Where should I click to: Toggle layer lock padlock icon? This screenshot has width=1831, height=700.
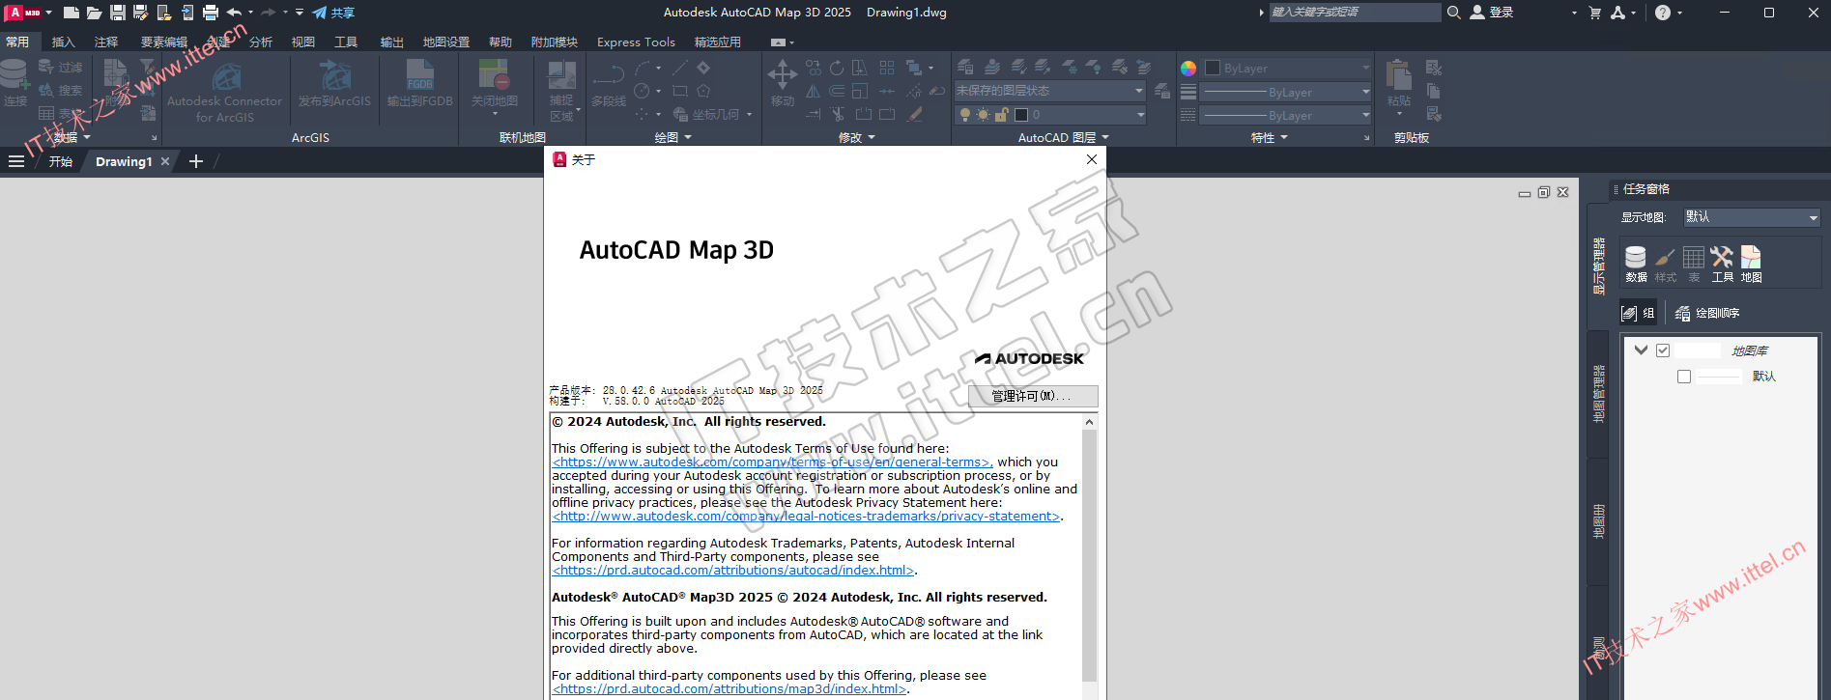[x=1002, y=115]
